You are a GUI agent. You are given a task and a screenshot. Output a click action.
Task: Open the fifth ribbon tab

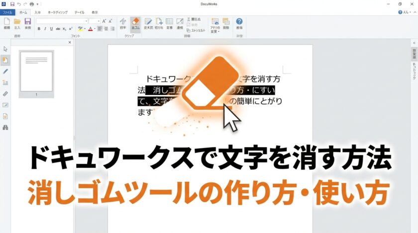pos(80,12)
